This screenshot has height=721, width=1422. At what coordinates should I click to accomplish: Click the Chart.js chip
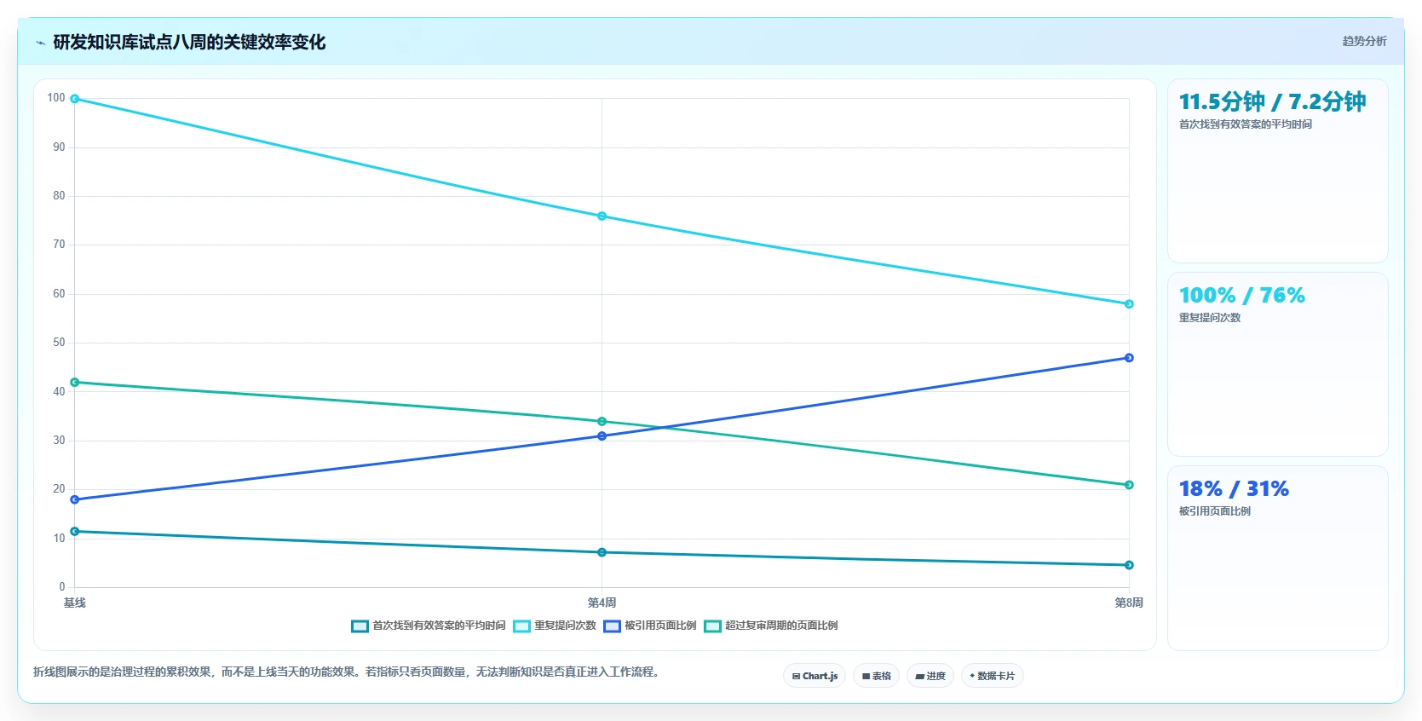[815, 676]
